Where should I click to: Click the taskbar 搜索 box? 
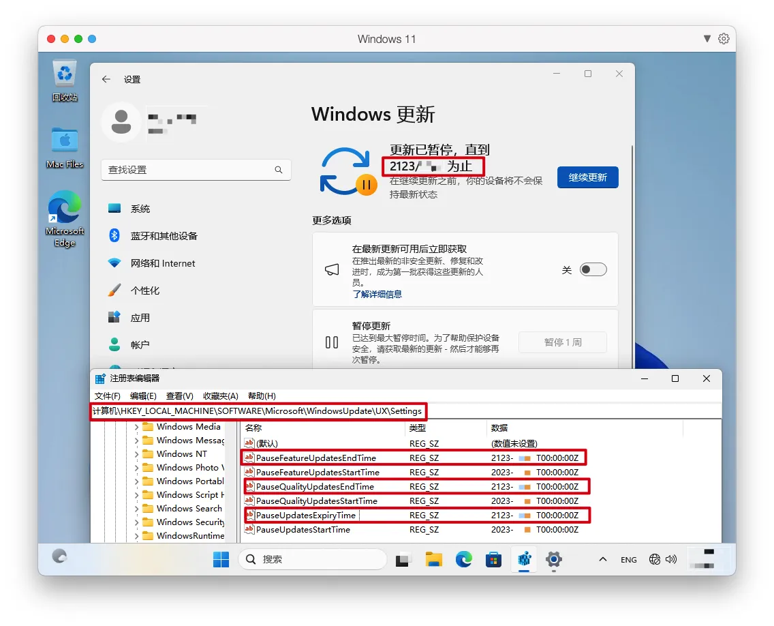[x=313, y=559]
